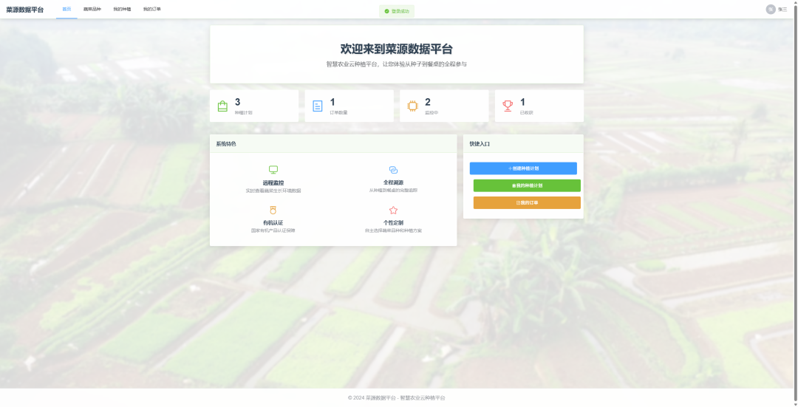Click the 已收获 stat label
Screen dimensions: 798x407
[x=527, y=112]
